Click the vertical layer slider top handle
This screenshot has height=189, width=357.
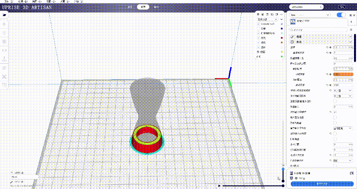coord(283,169)
